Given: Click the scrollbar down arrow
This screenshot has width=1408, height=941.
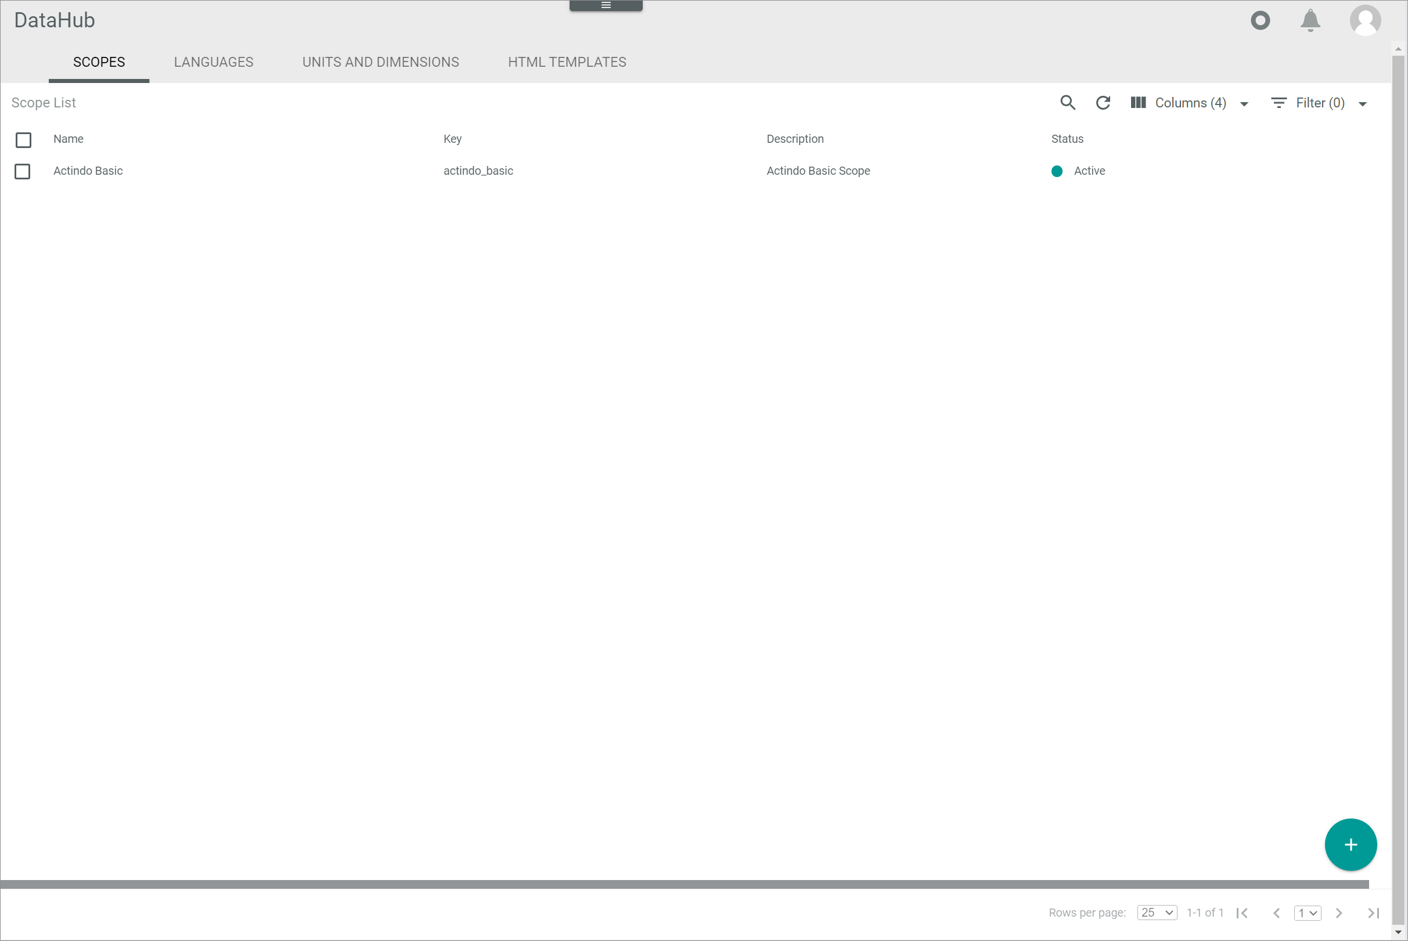Looking at the screenshot, I should coord(1398,933).
